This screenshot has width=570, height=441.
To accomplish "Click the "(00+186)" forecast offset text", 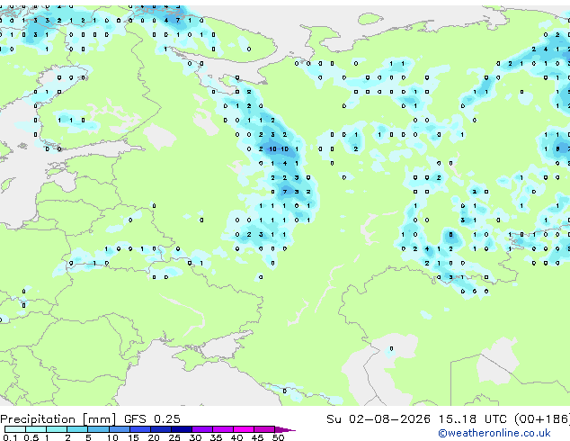I will (542, 418).
